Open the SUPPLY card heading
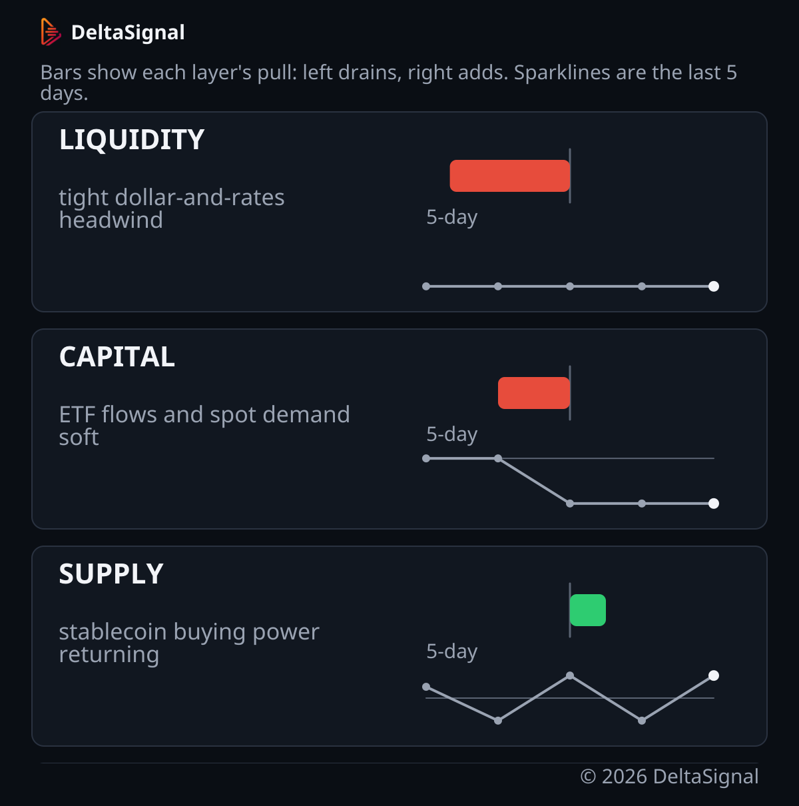 (x=111, y=574)
